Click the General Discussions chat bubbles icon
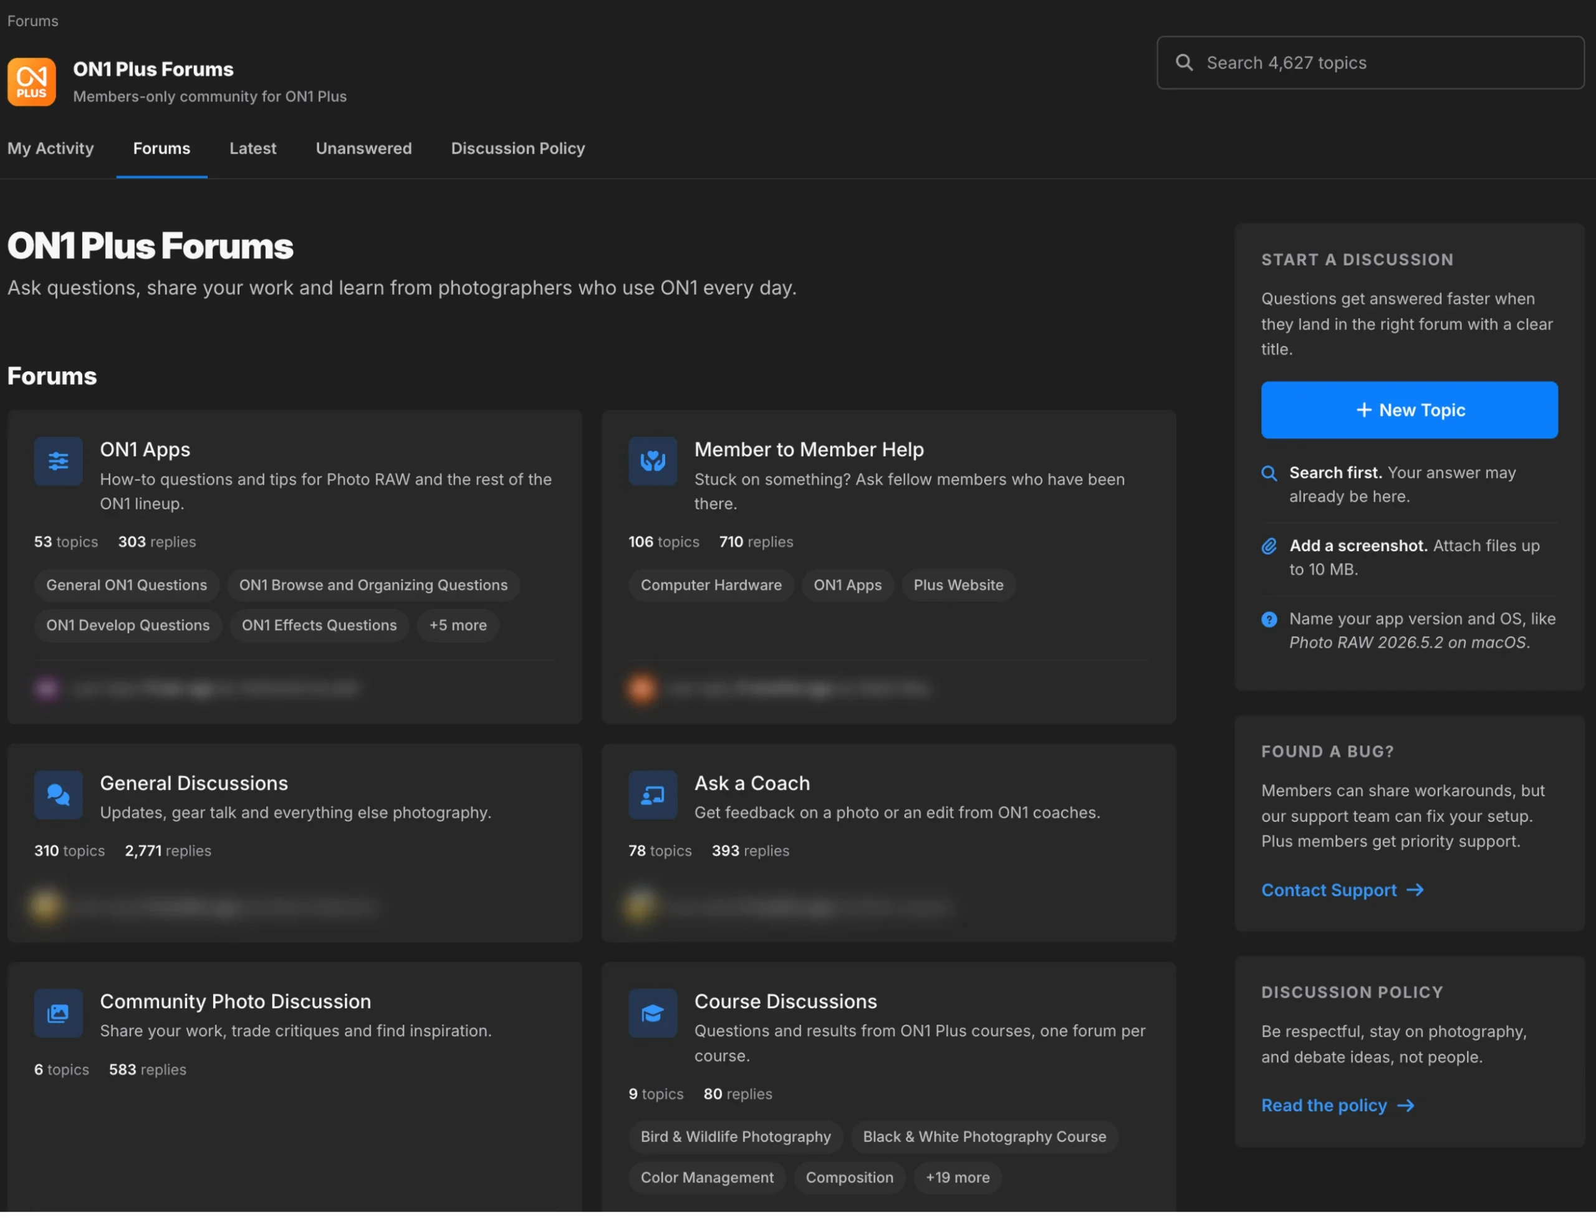This screenshot has height=1218, width=1596. click(58, 795)
